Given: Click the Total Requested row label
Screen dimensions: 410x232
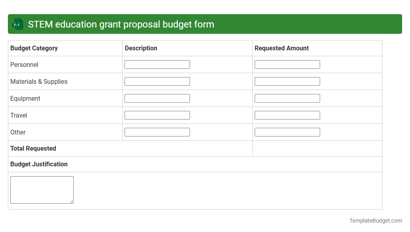Looking at the screenshot, I should point(33,148).
